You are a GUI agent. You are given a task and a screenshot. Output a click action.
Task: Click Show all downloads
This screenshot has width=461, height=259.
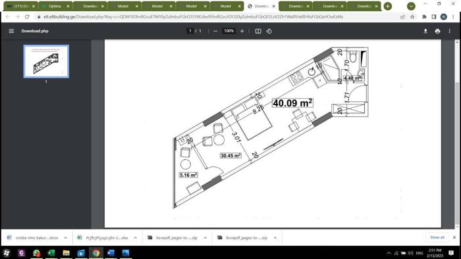coord(437,237)
